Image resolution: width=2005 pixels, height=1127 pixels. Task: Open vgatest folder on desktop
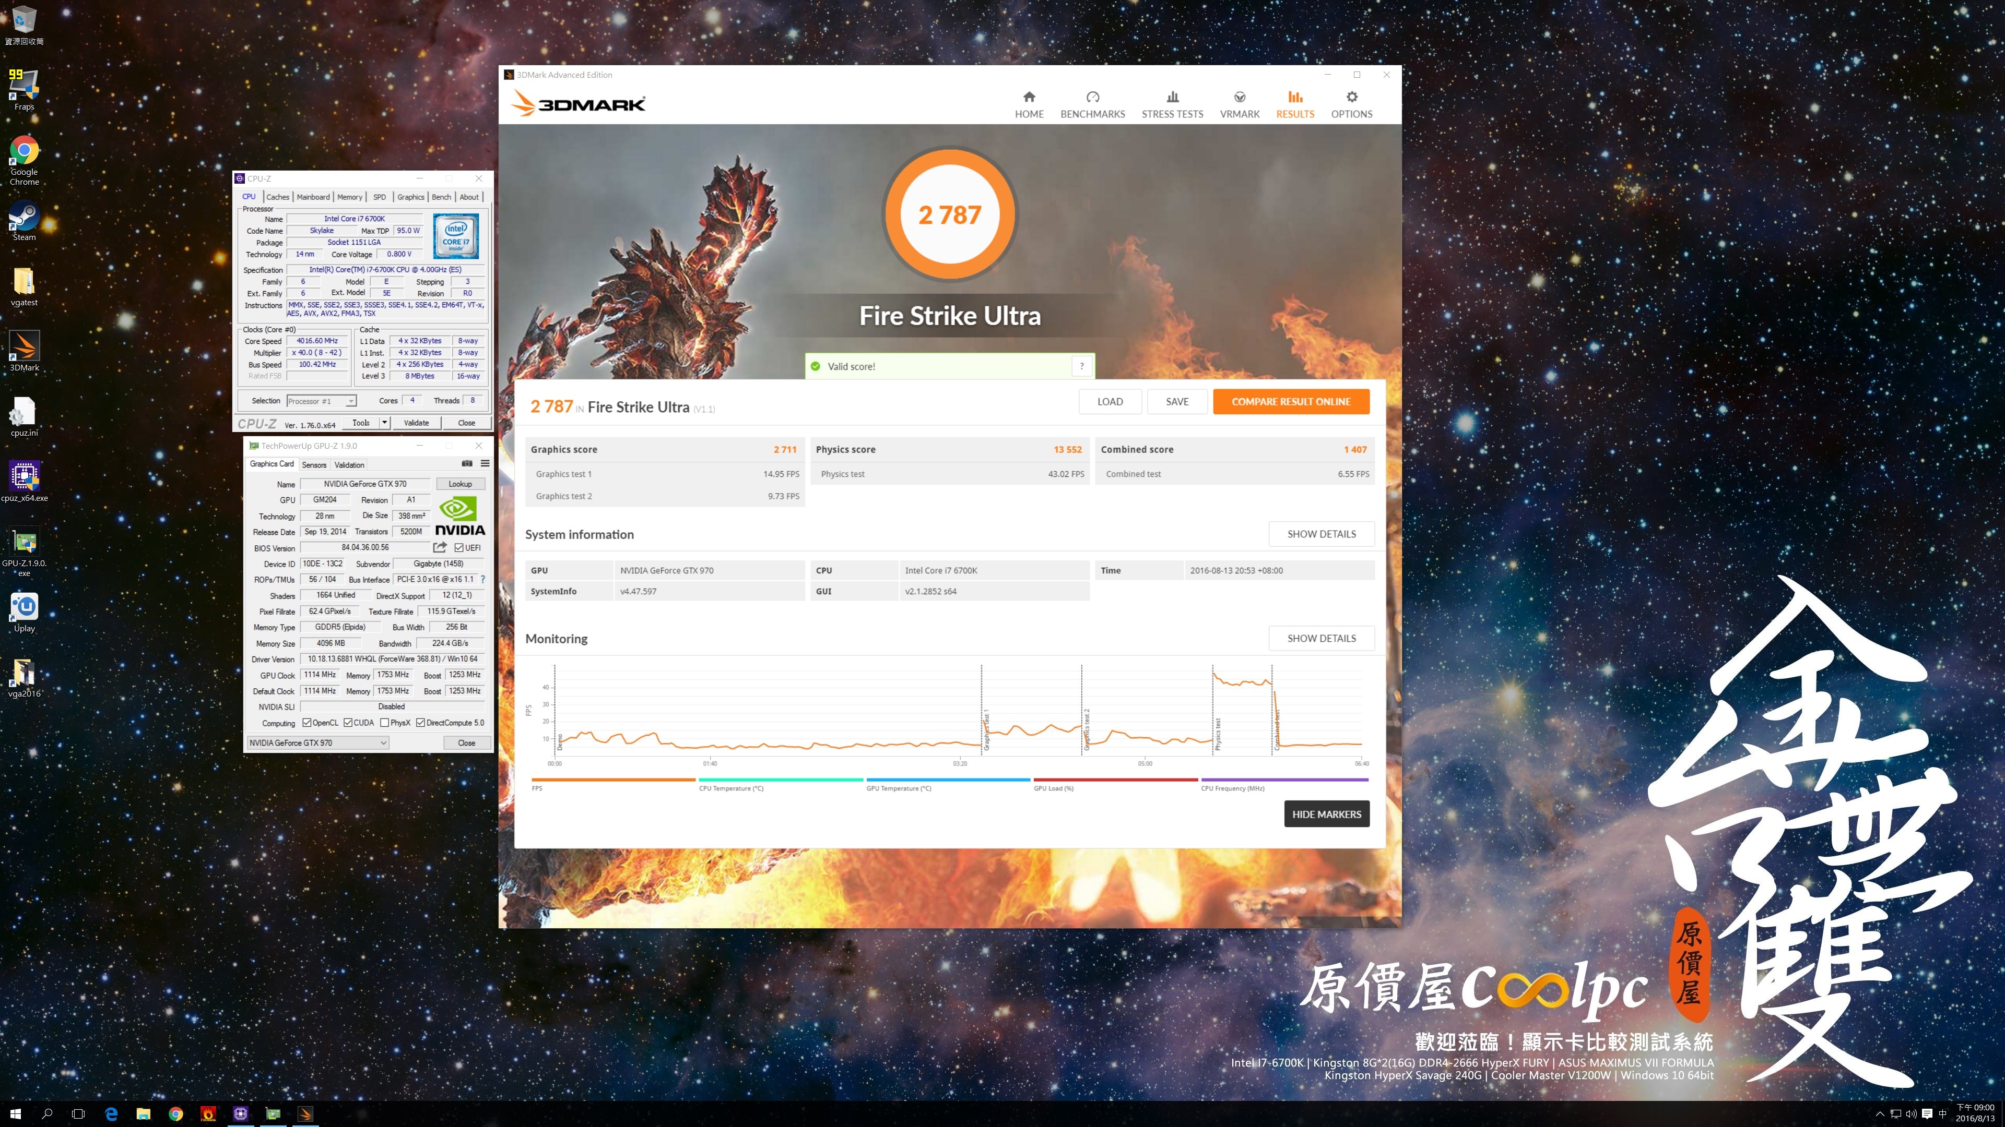[x=24, y=287]
